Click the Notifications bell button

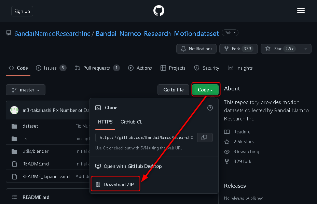(x=196, y=49)
